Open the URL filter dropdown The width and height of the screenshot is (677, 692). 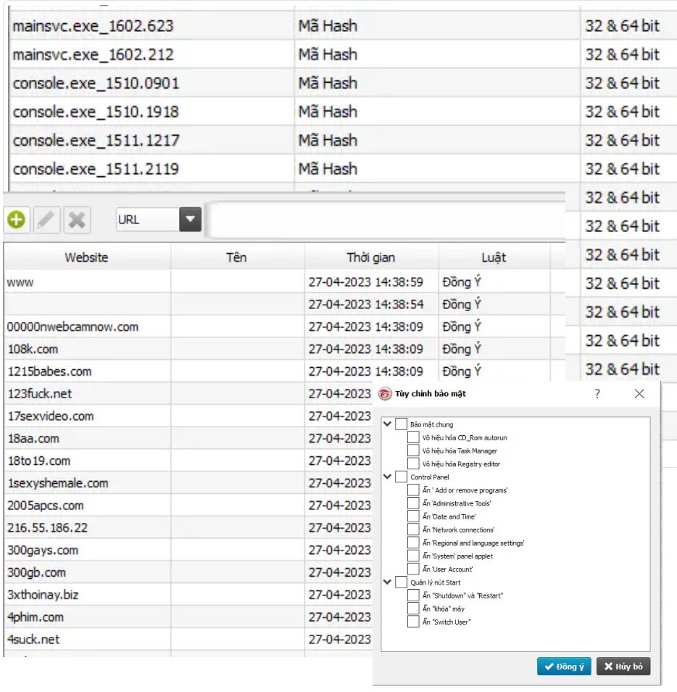pos(190,219)
